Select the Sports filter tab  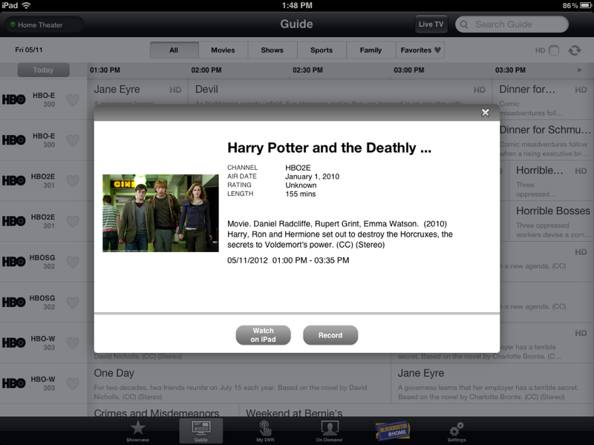[x=322, y=50]
